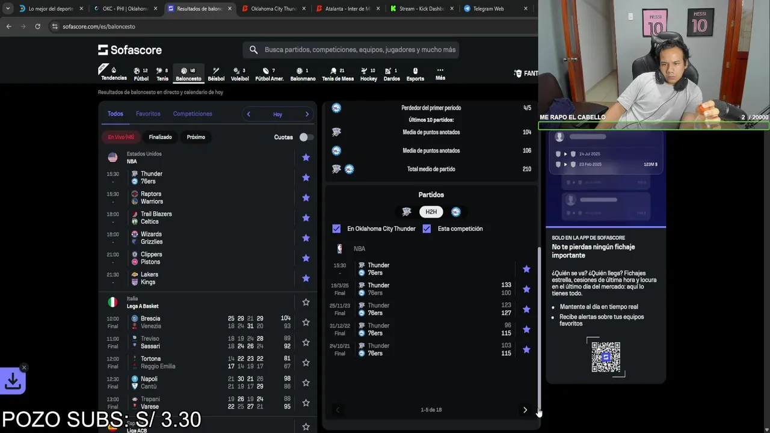Viewport: 770px width, 433px height.
Task: Go to next page of H2H matches
Action: point(525,410)
